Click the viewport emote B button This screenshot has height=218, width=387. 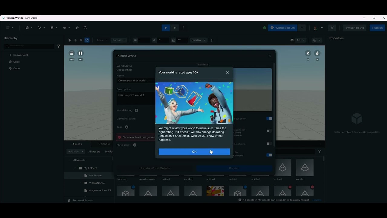click(317, 53)
